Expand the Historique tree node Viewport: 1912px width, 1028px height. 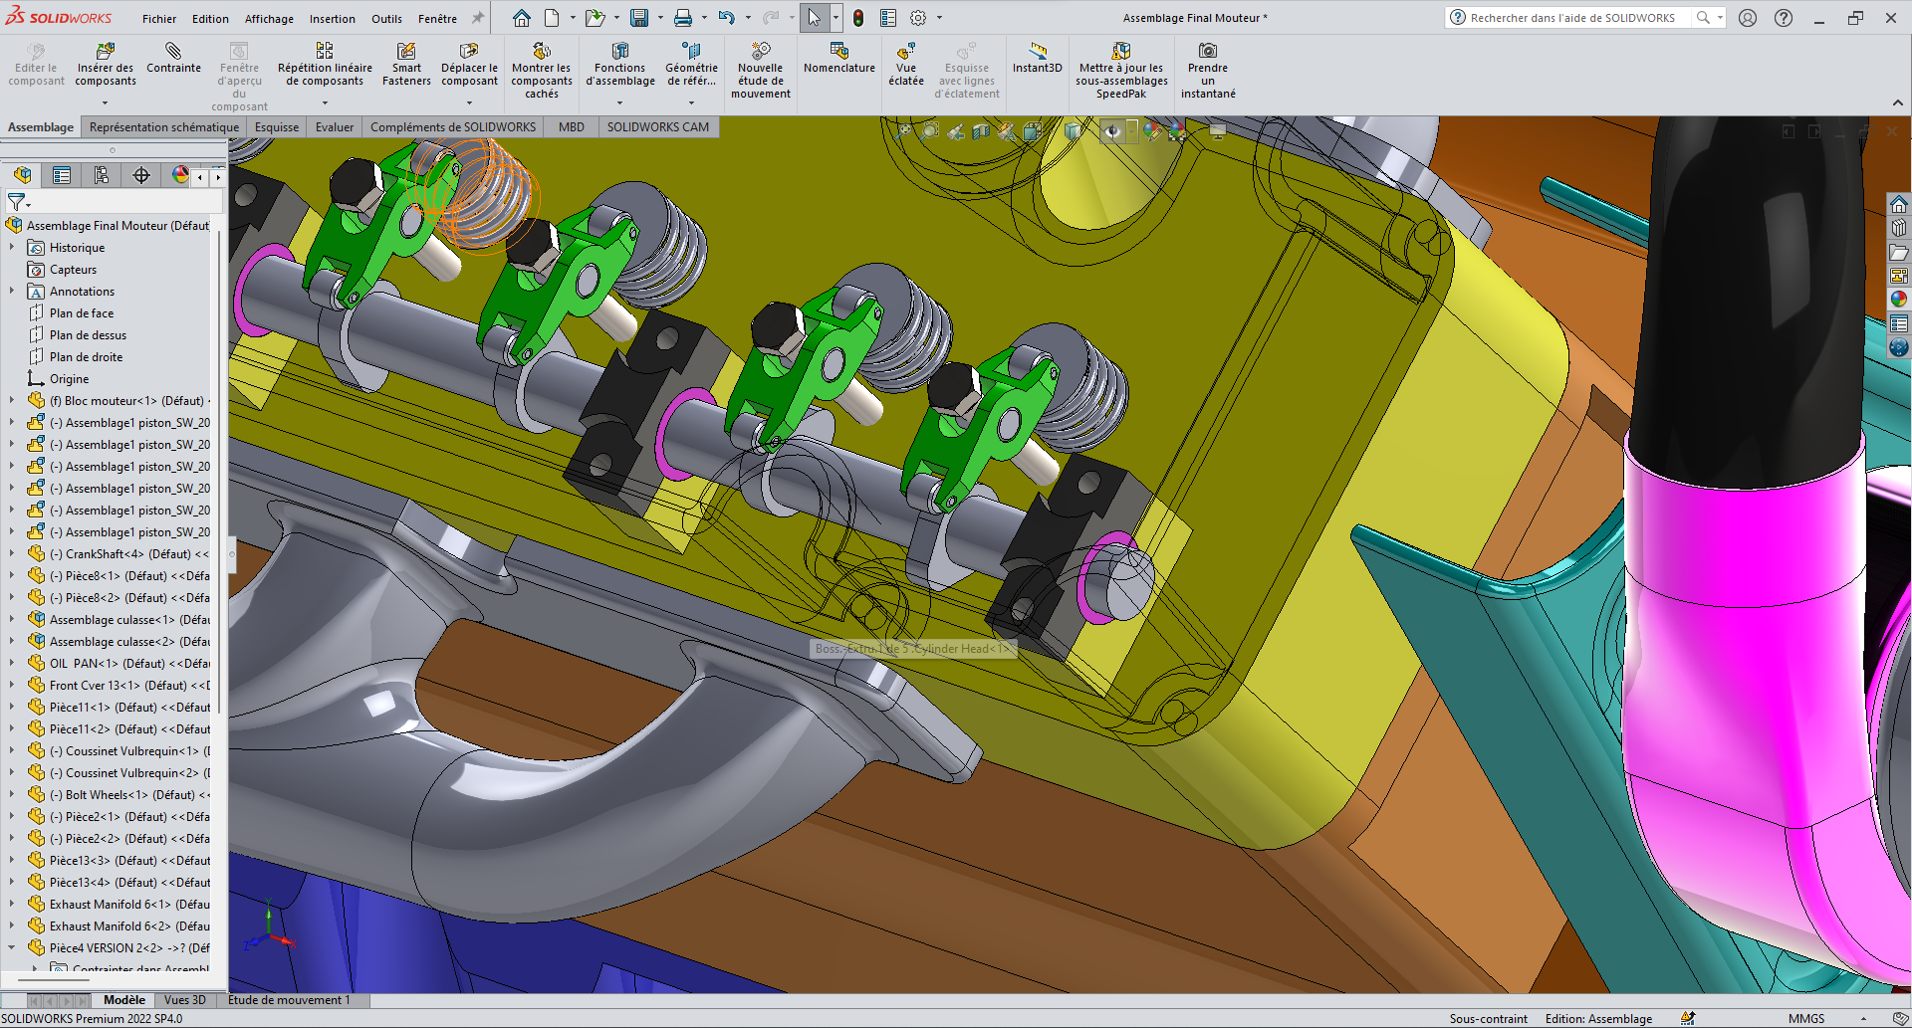point(12,248)
